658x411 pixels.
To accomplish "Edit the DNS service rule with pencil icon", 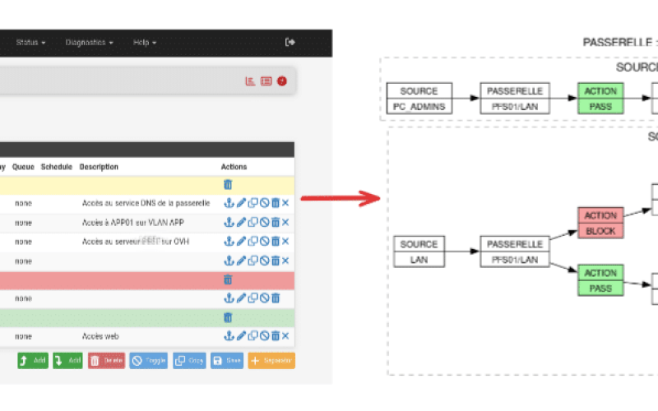I will (241, 203).
